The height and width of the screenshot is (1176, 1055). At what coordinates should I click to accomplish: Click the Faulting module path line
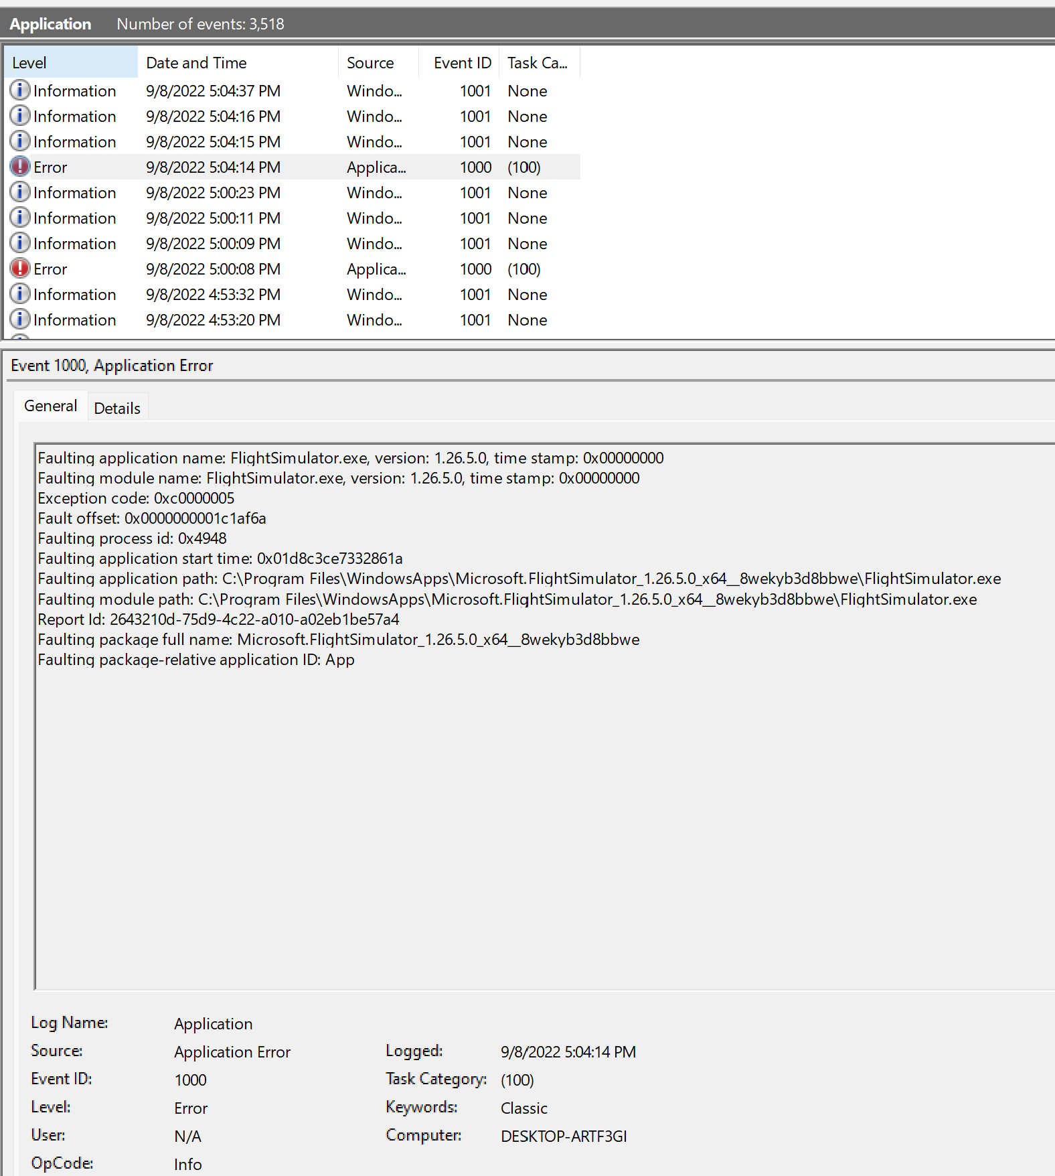[507, 599]
